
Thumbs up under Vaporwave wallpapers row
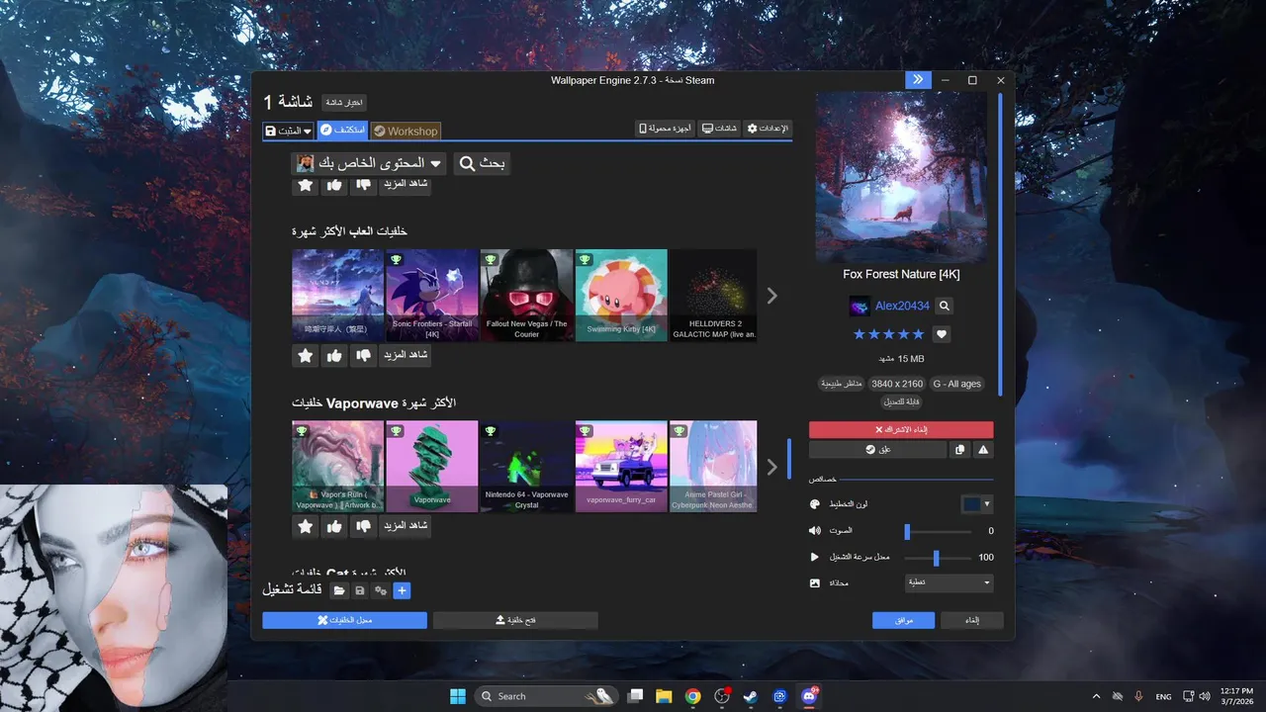tap(334, 526)
